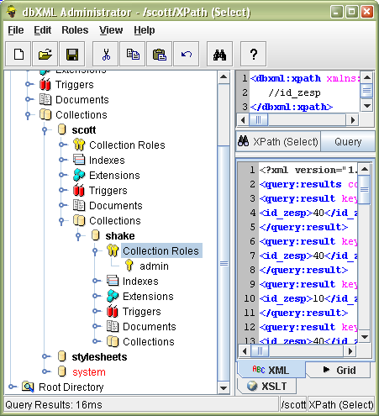The image size is (379, 416).
Task: Collapse shake's Collection Roles node
Action: [x=95, y=251]
